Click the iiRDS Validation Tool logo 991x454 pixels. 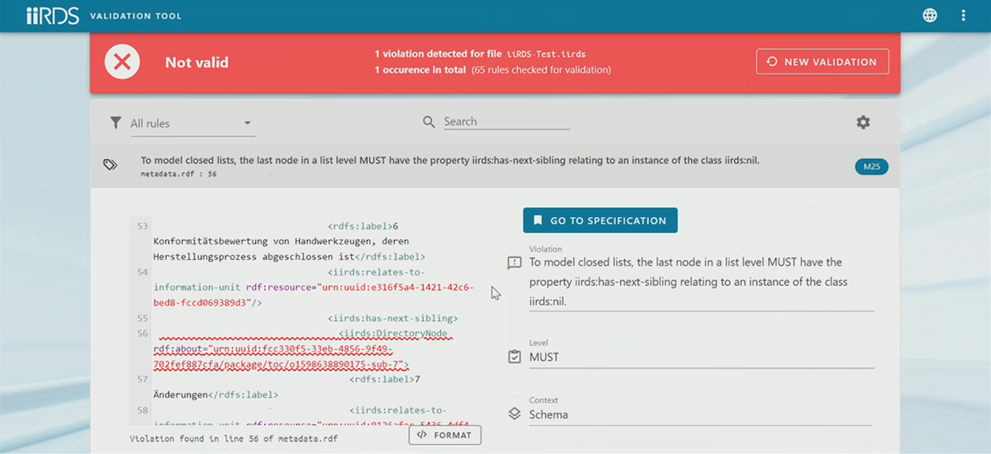53,16
